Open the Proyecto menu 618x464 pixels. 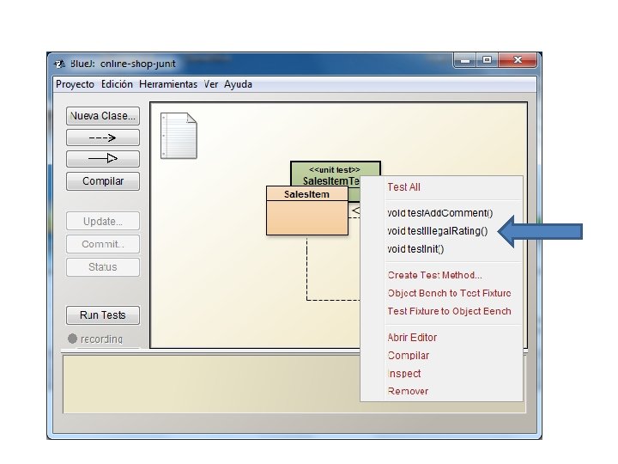coord(75,84)
